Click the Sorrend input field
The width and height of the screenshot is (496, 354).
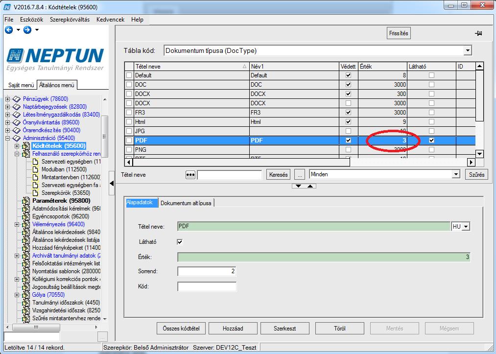207,271
